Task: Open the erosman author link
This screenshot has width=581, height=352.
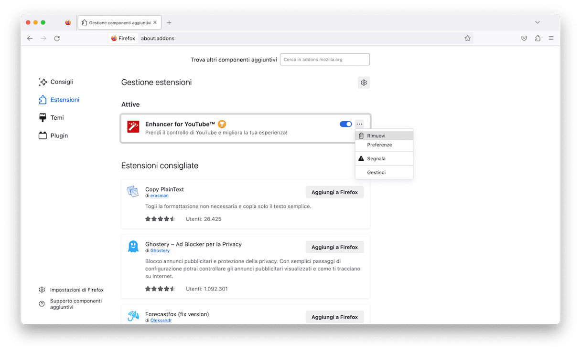Action: click(x=160, y=196)
